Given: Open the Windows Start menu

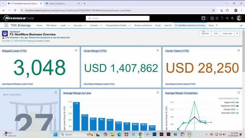Looking at the screenshot, I should pos(55,135).
